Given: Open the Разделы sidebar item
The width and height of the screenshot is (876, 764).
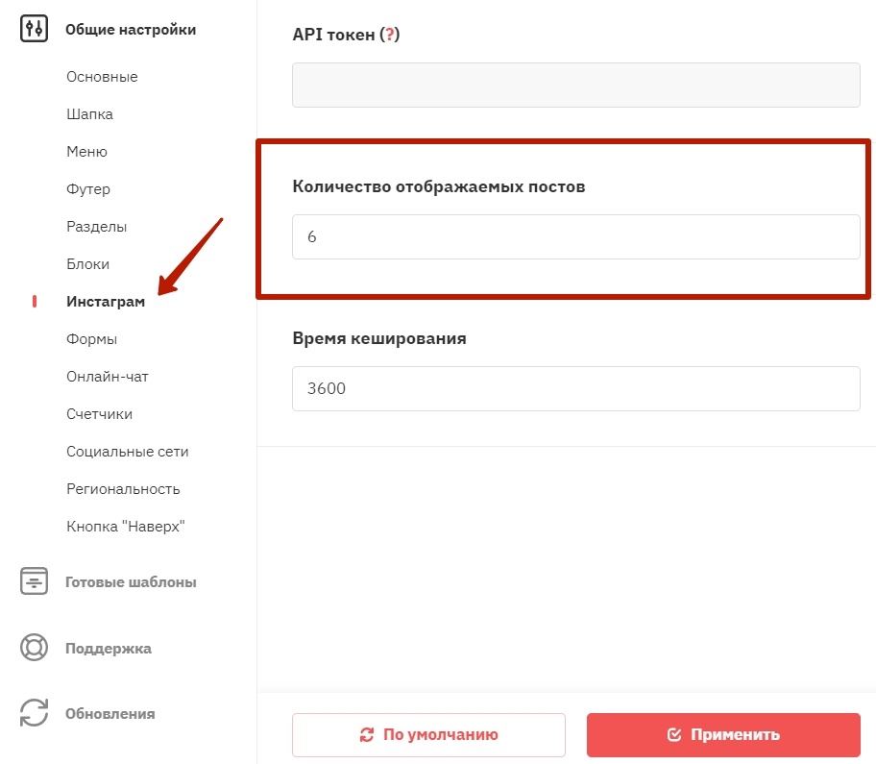Looking at the screenshot, I should click(97, 227).
